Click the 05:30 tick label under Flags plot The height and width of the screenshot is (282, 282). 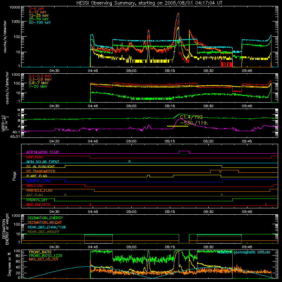[208, 212]
